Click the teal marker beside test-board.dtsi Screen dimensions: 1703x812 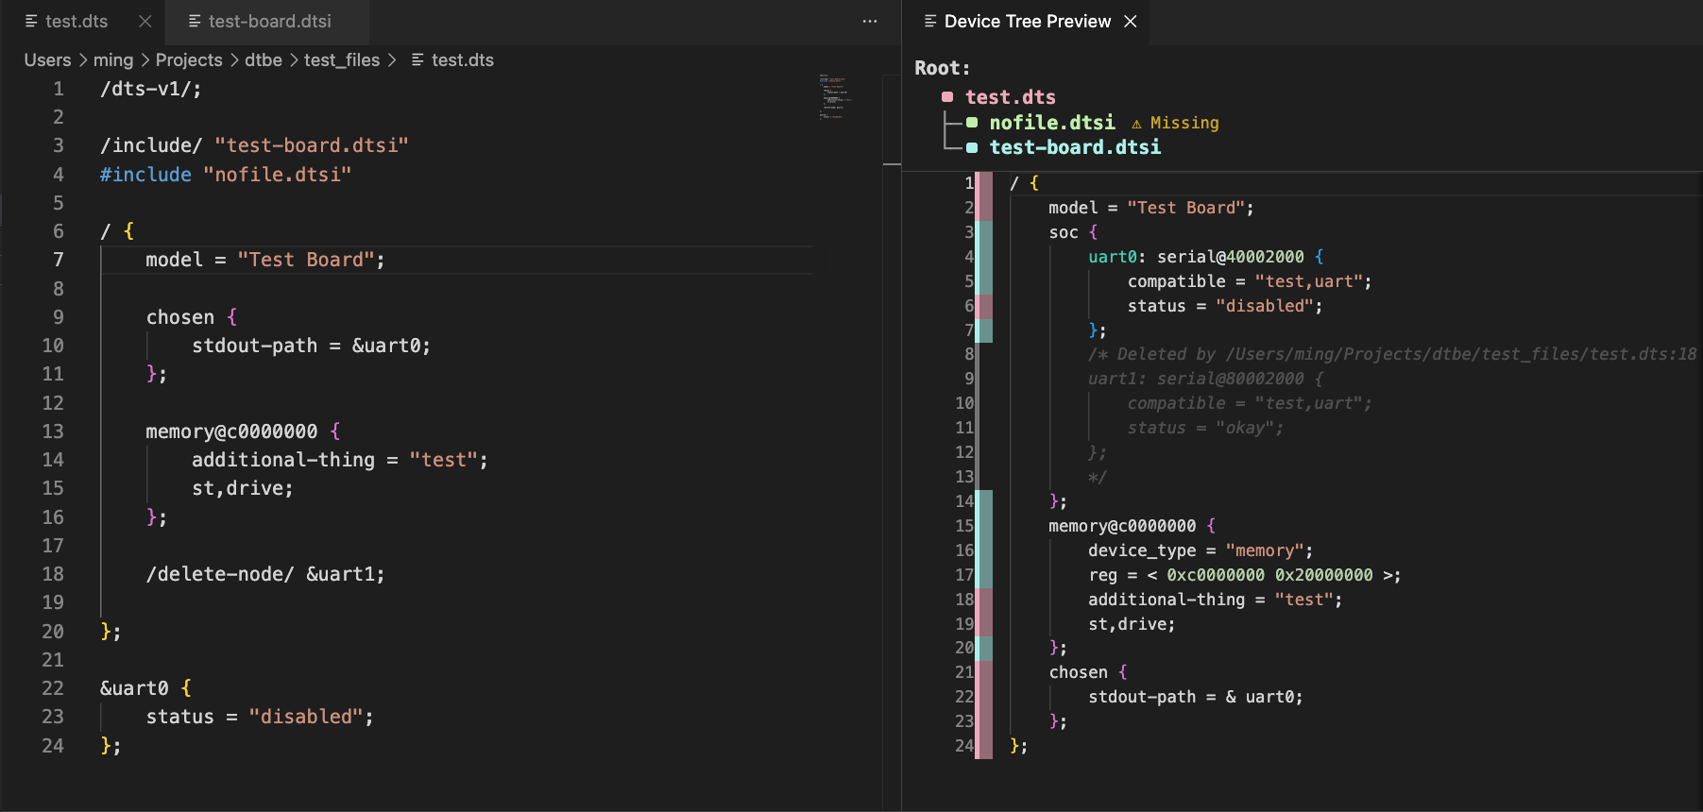[x=972, y=147]
